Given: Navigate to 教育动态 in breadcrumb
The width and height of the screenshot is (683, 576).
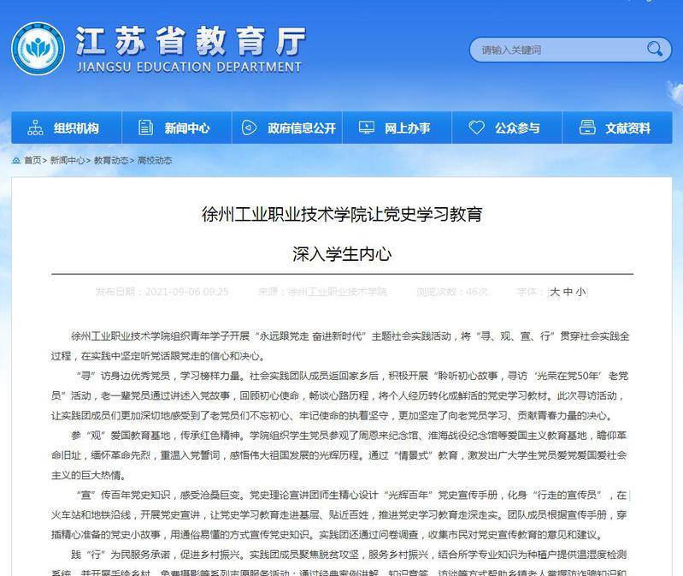Looking at the screenshot, I should pyautogui.click(x=110, y=160).
